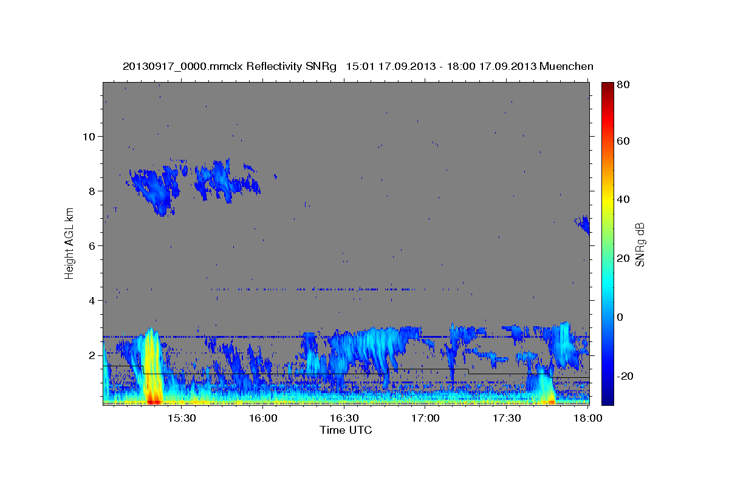This screenshot has width=729, height=486.
Task: Click the 'Time UTC' x-axis label
Action: pos(346,430)
